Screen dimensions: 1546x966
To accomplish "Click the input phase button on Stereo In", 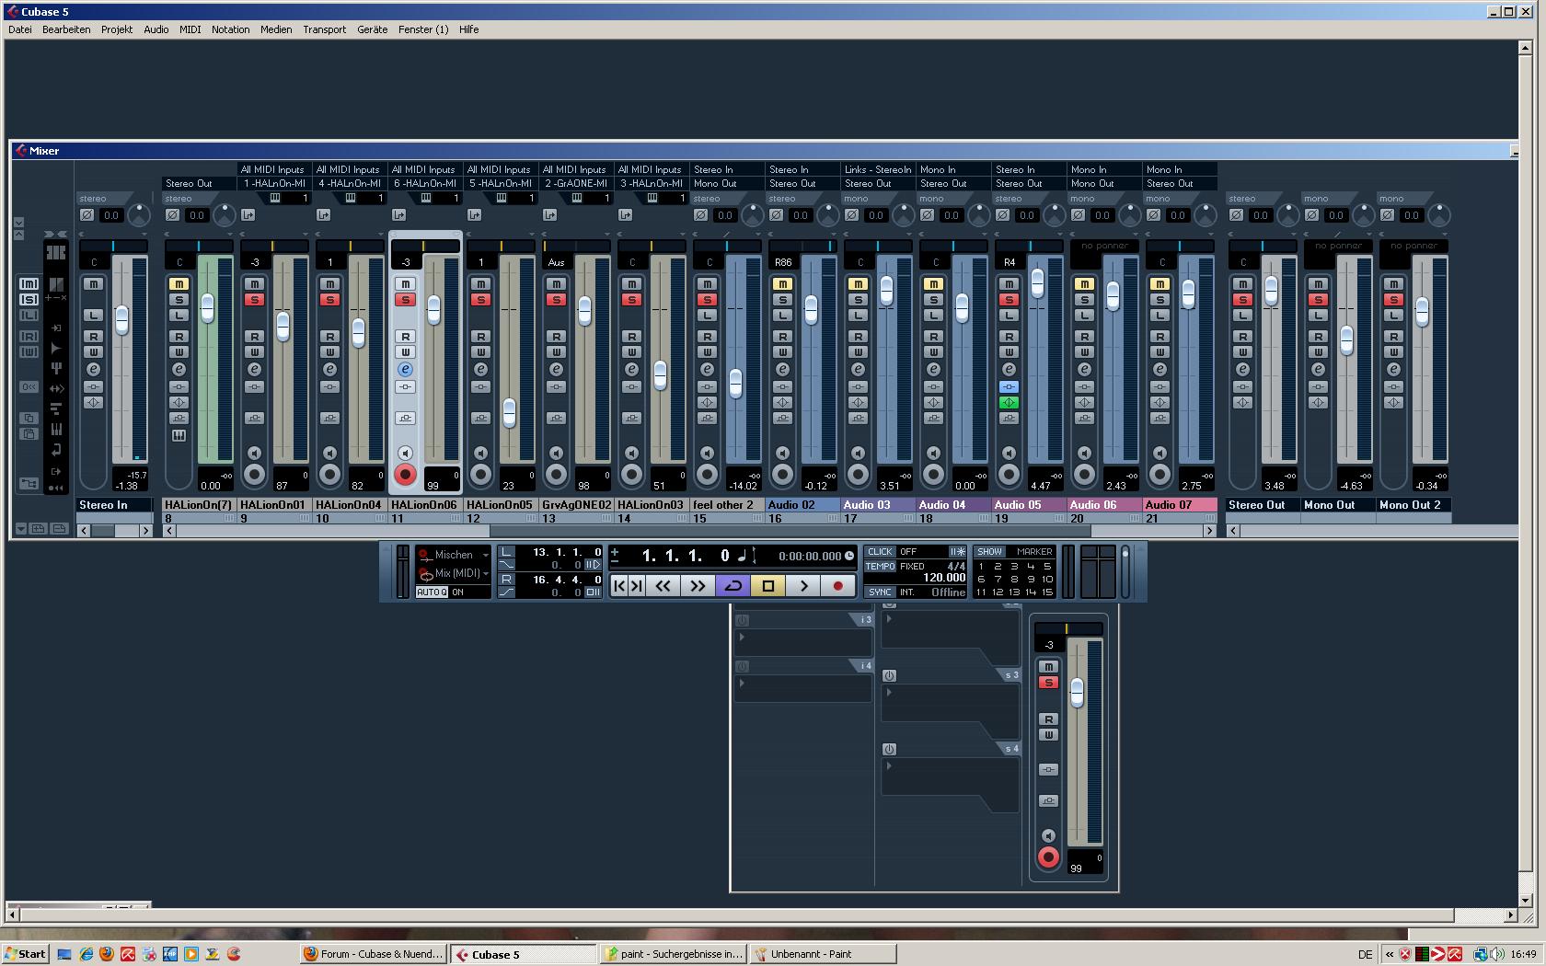I will point(87,215).
